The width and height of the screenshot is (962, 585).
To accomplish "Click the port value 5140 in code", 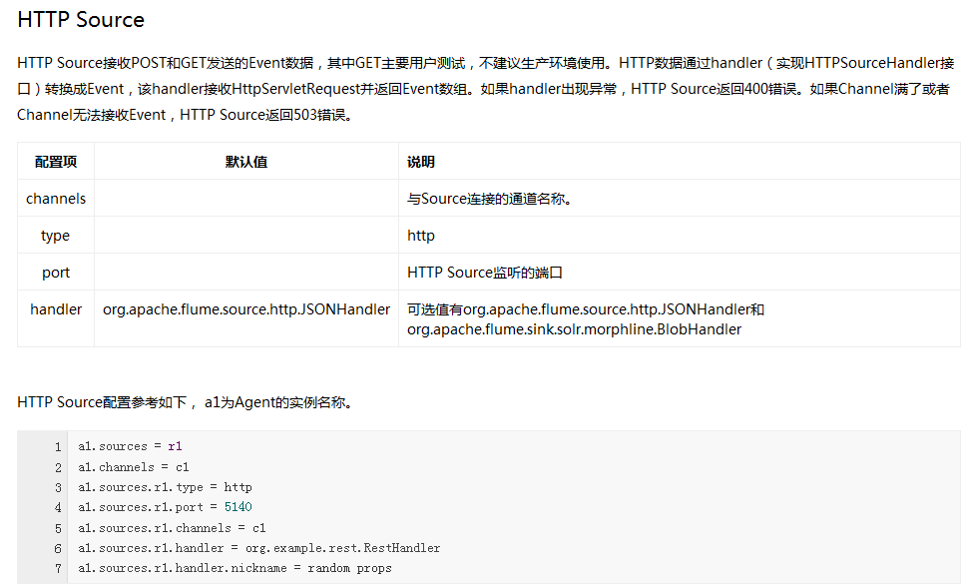I will [x=238, y=507].
